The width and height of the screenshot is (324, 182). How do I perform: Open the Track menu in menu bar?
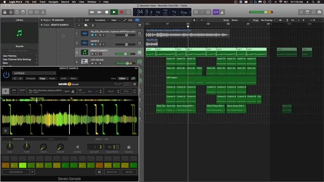click(43, 2)
